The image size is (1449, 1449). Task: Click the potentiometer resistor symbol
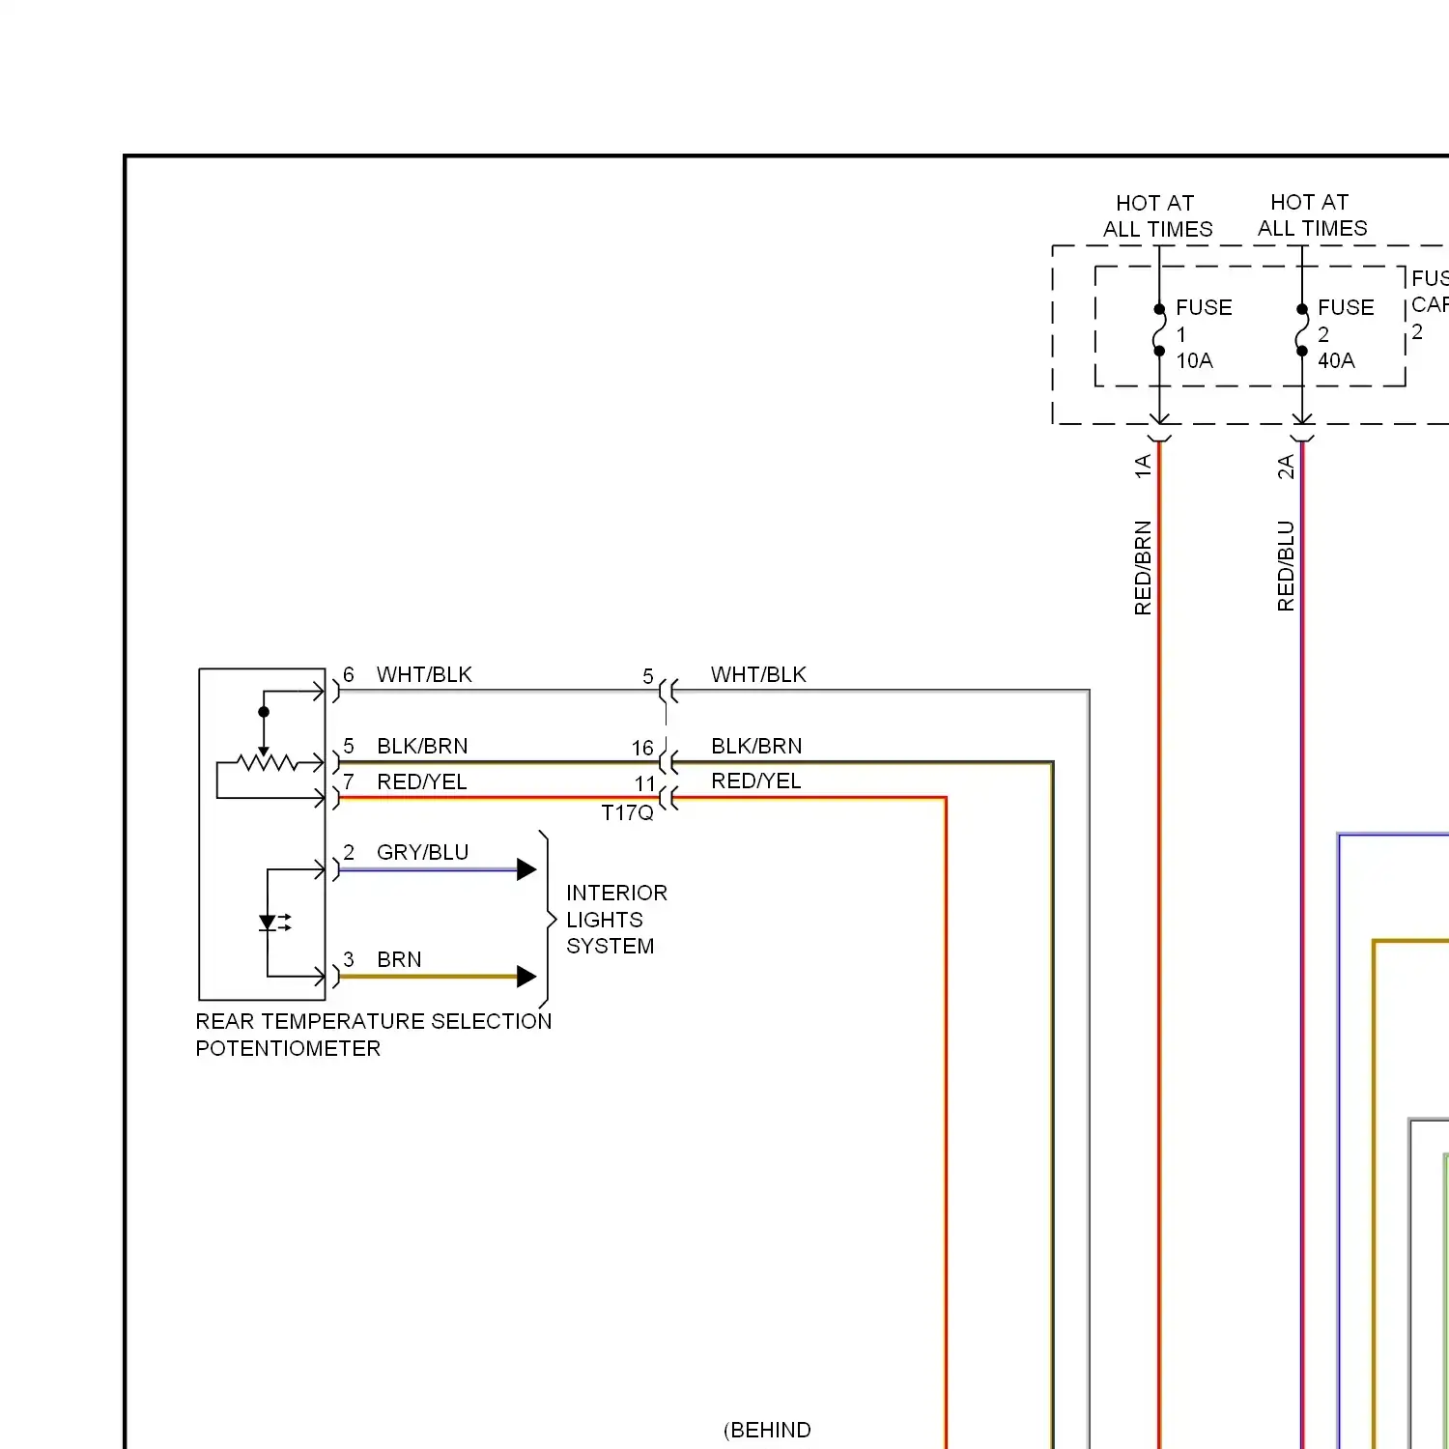click(x=268, y=763)
